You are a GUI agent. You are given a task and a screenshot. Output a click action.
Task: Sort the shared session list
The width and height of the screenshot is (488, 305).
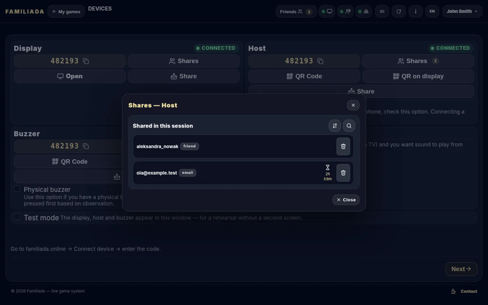click(335, 126)
